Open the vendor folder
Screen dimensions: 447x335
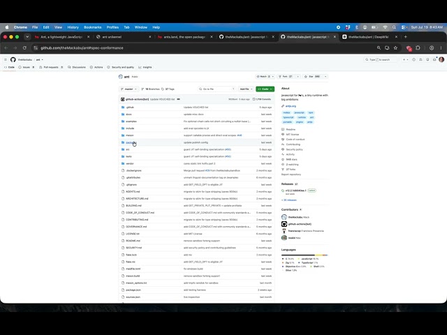tap(130, 163)
